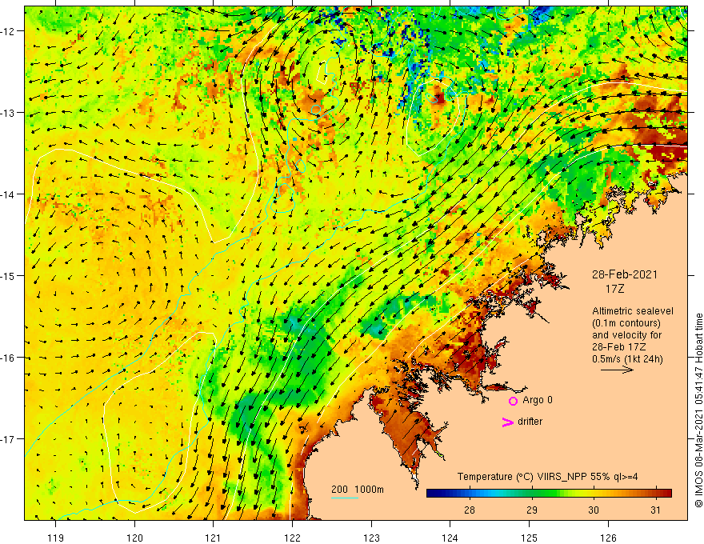Image resolution: width=704 pixels, height=544 pixels.
Task: Click latitude axis label -15
Action: [8, 275]
